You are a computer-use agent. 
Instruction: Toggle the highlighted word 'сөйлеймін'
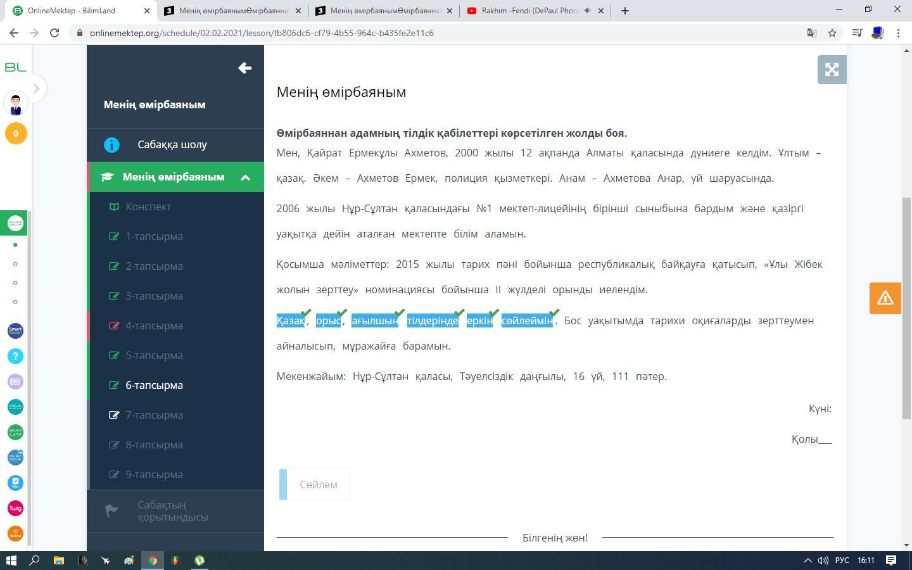click(528, 320)
